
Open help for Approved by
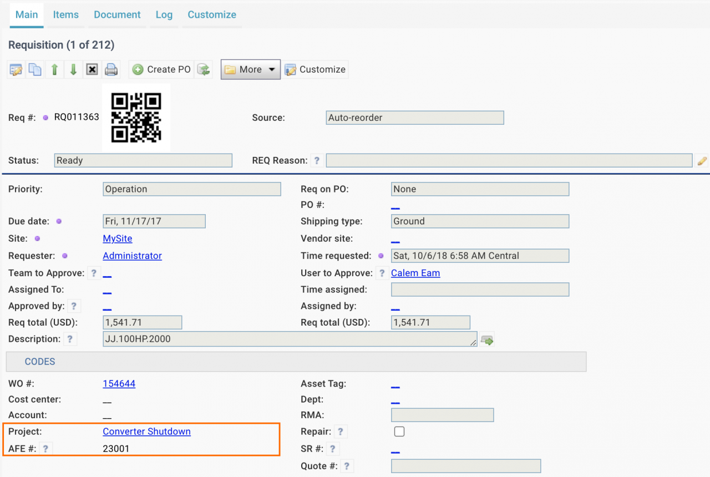pos(74,306)
